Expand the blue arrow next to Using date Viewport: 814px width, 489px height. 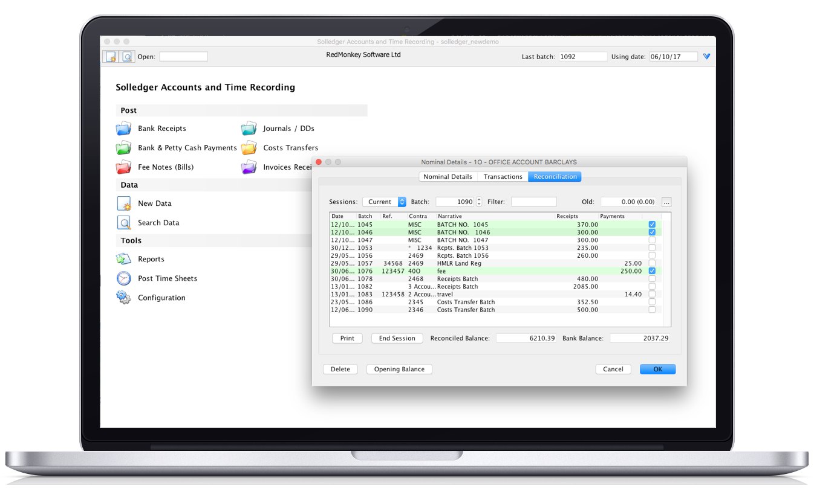[x=706, y=57]
